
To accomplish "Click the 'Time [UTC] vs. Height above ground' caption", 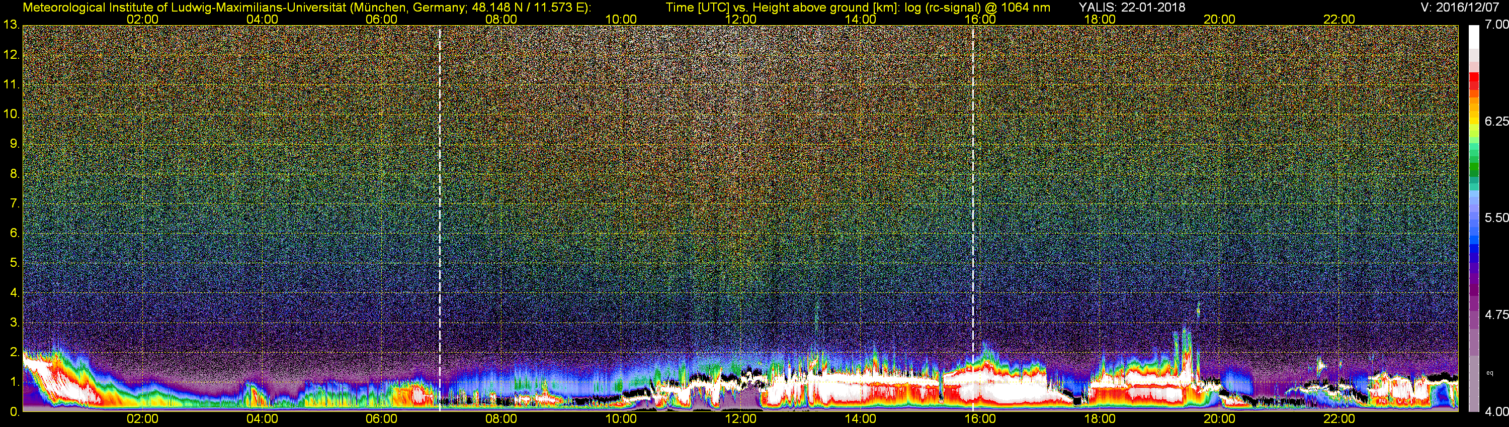I will pos(858,8).
